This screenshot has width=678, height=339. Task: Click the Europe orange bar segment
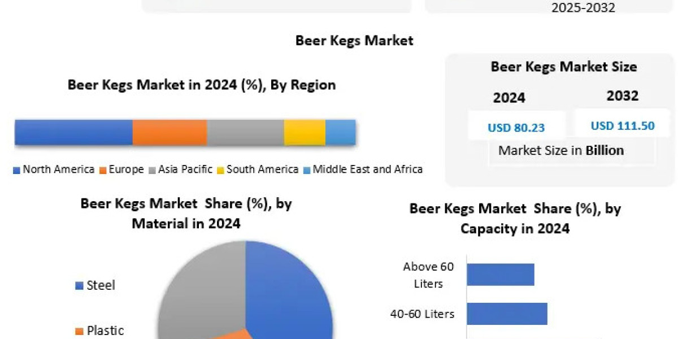click(170, 133)
